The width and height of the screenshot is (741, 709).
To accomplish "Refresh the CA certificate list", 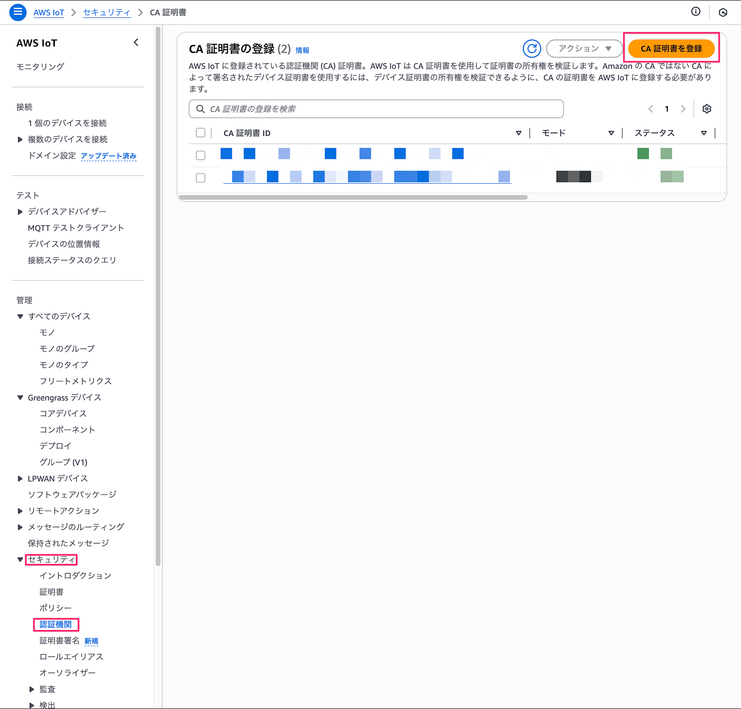I will coord(532,49).
